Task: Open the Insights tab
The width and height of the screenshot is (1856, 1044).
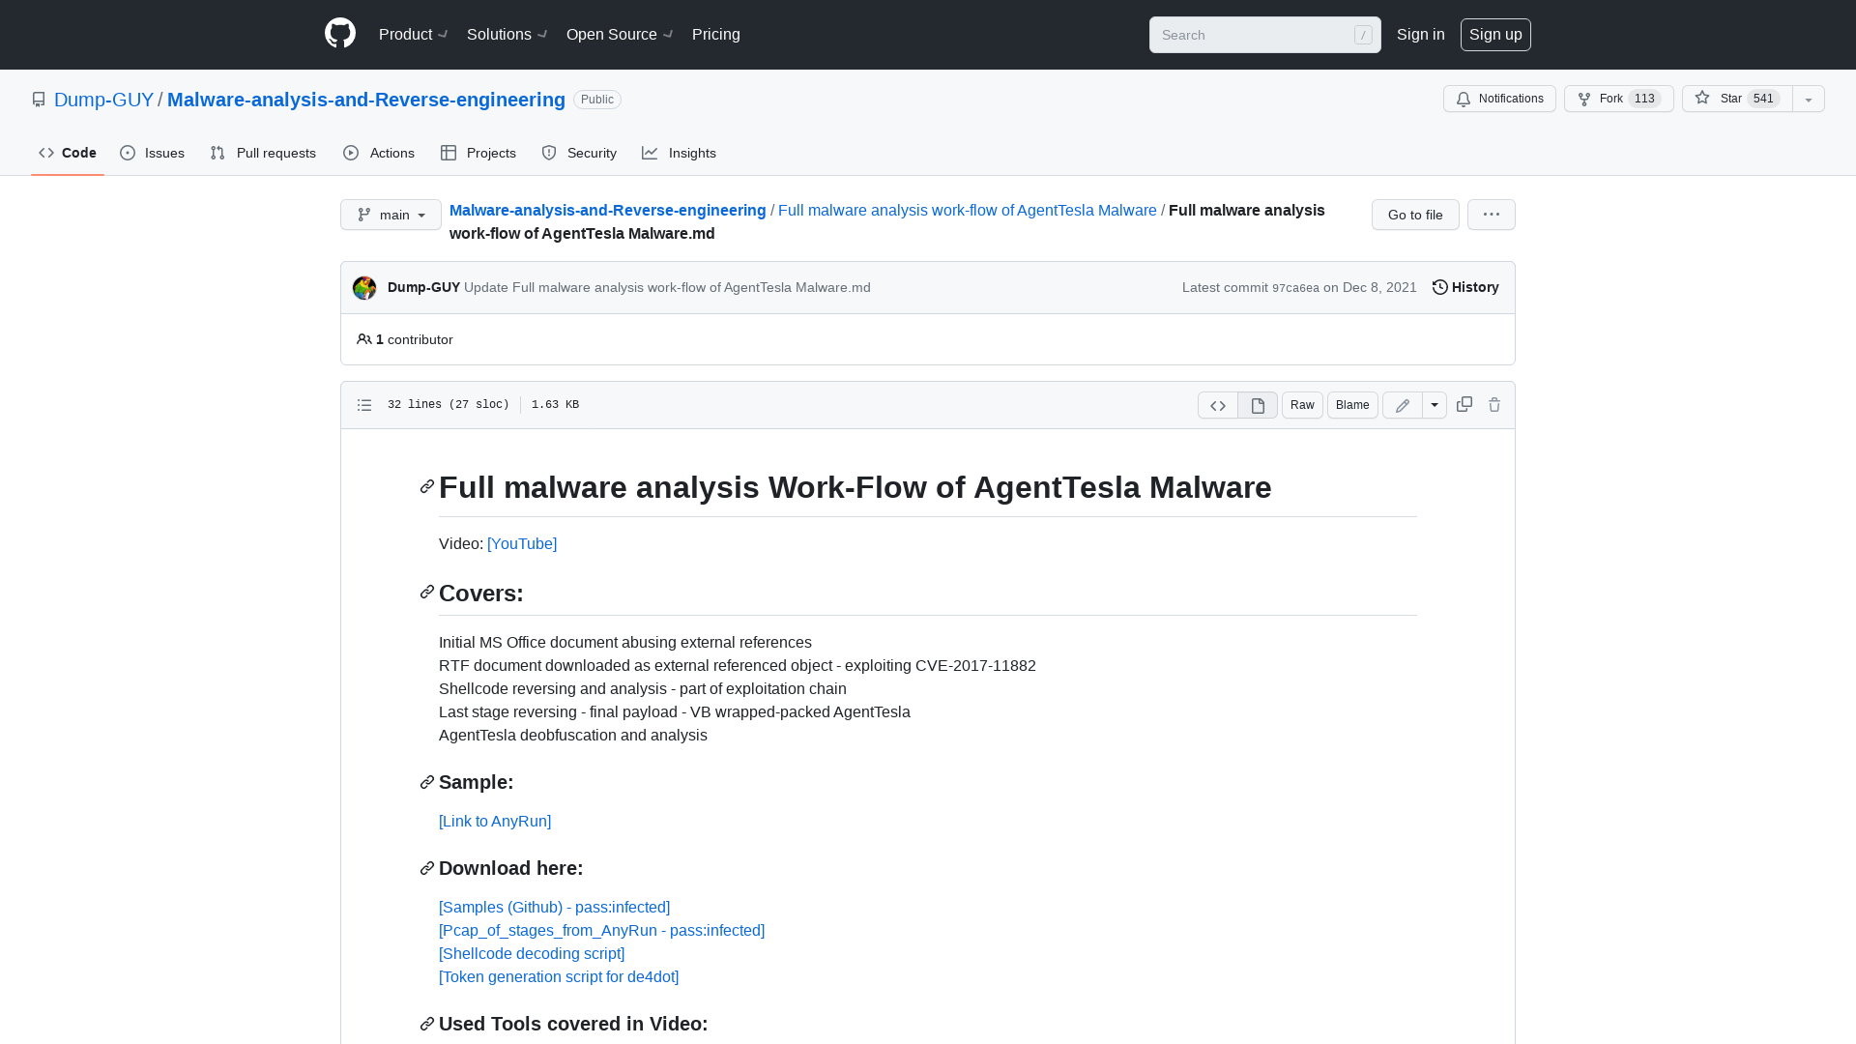Action: coord(680,153)
